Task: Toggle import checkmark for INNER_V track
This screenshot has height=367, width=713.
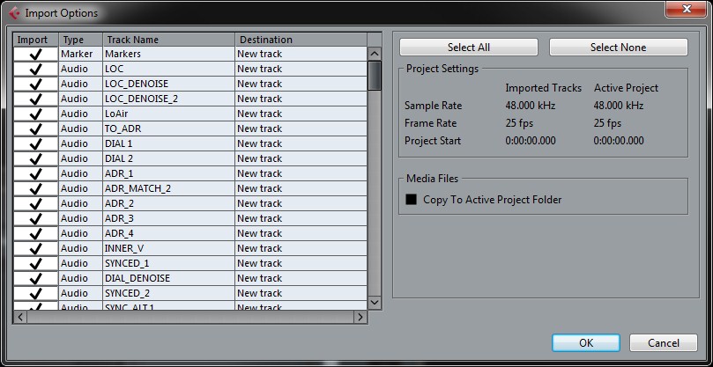Action: click(x=35, y=249)
